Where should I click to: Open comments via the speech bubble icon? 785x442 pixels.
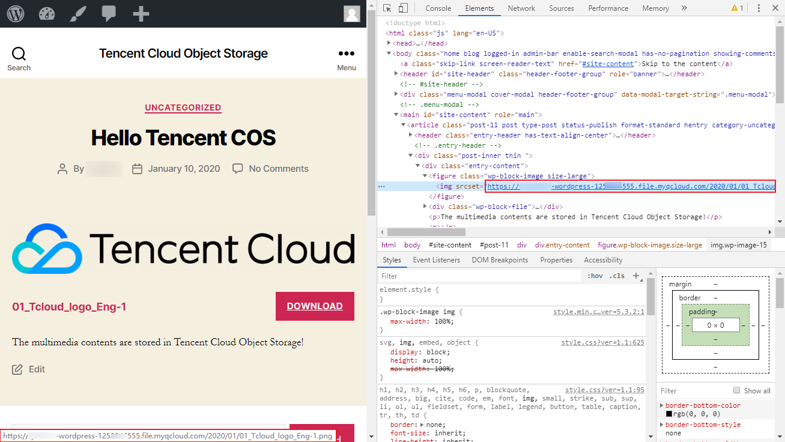109,13
